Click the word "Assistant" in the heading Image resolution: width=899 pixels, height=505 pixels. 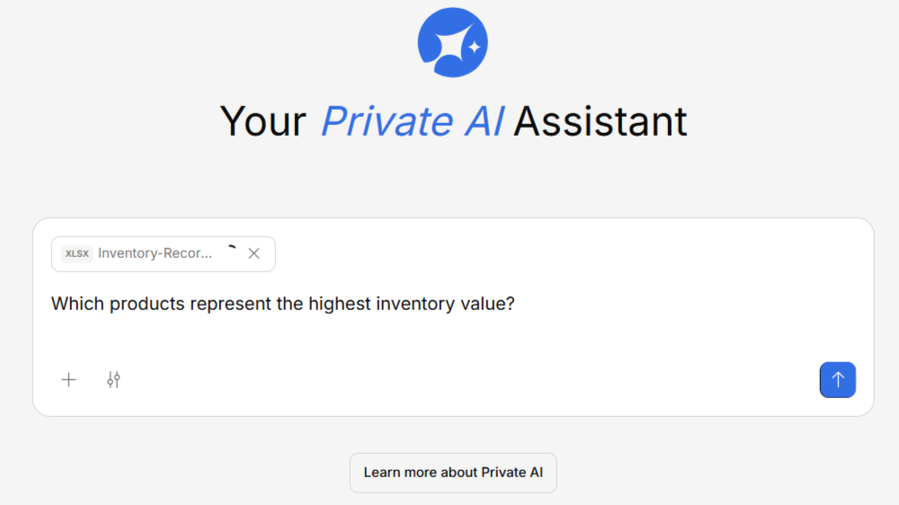[601, 121]
